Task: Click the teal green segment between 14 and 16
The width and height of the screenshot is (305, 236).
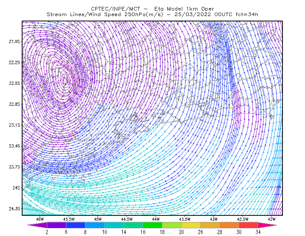Action: click(x=133, y=225)
